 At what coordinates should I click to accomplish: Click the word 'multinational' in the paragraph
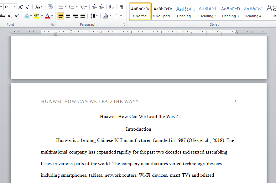click(x=54, y=152)
